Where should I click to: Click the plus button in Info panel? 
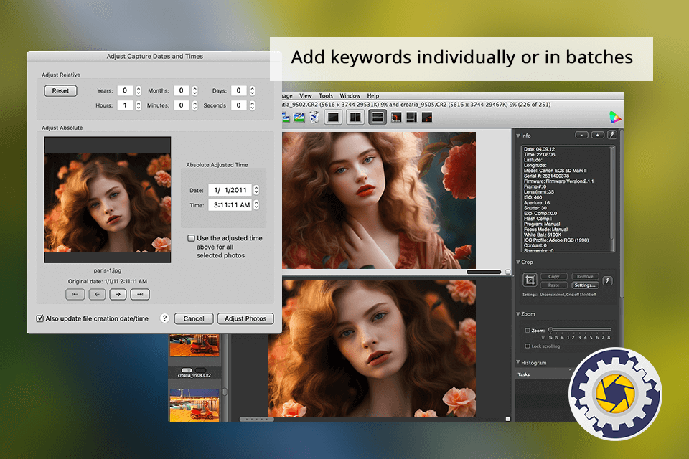pyautogui.click(x=597, y=135)
